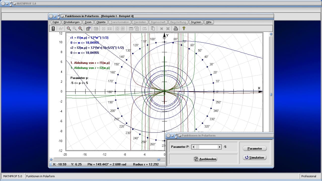Click the window layout icon

tap(96, 29)
